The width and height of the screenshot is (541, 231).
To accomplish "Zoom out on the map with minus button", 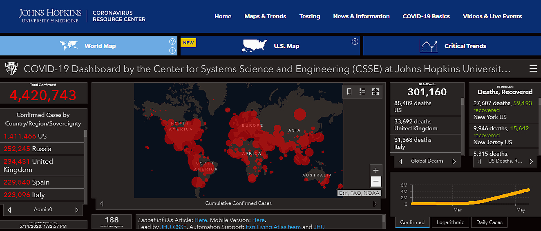I will coord(376,182).
